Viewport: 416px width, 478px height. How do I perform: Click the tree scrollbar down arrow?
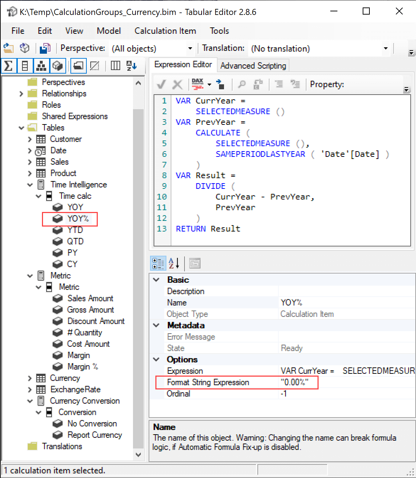click(x=138, y=455)
